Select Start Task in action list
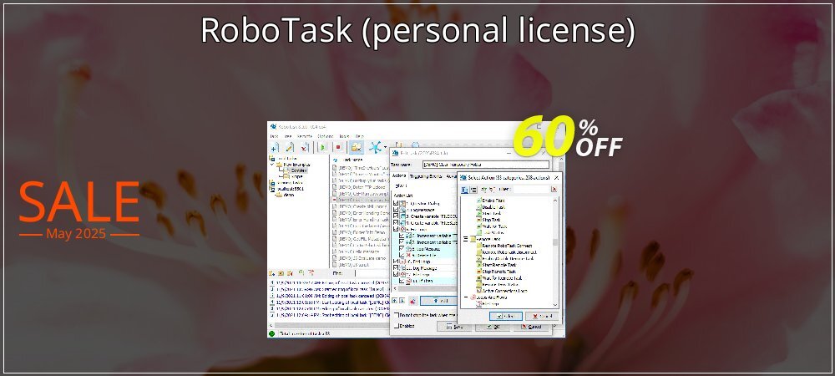835x376 pixels. pyautogui.click(x=488, y=213)
